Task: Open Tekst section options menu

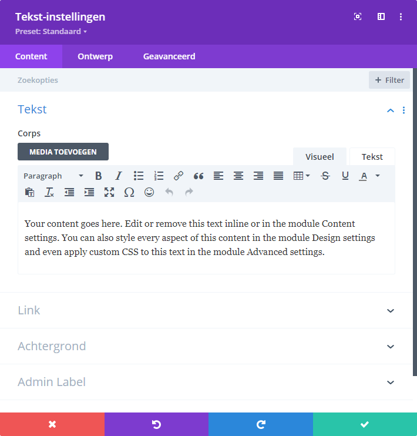Action: [403, 110]
